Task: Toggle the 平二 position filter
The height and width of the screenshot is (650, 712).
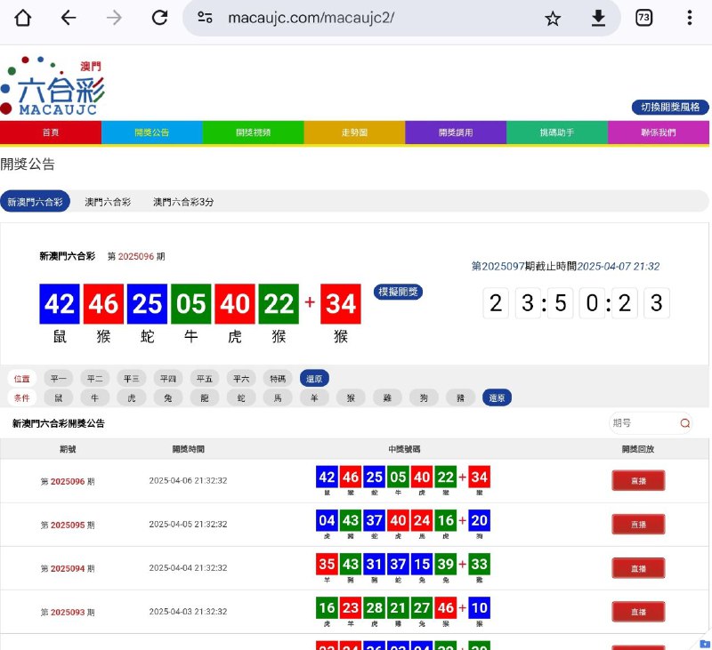Action: click(x=95, y=378)
